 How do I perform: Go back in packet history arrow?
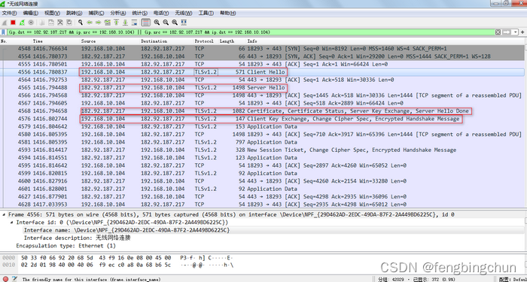pos(90,23)
